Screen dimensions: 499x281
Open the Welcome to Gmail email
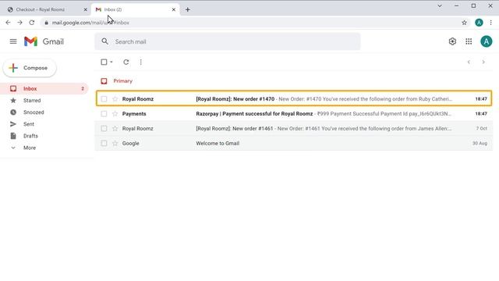pos(294,144)
